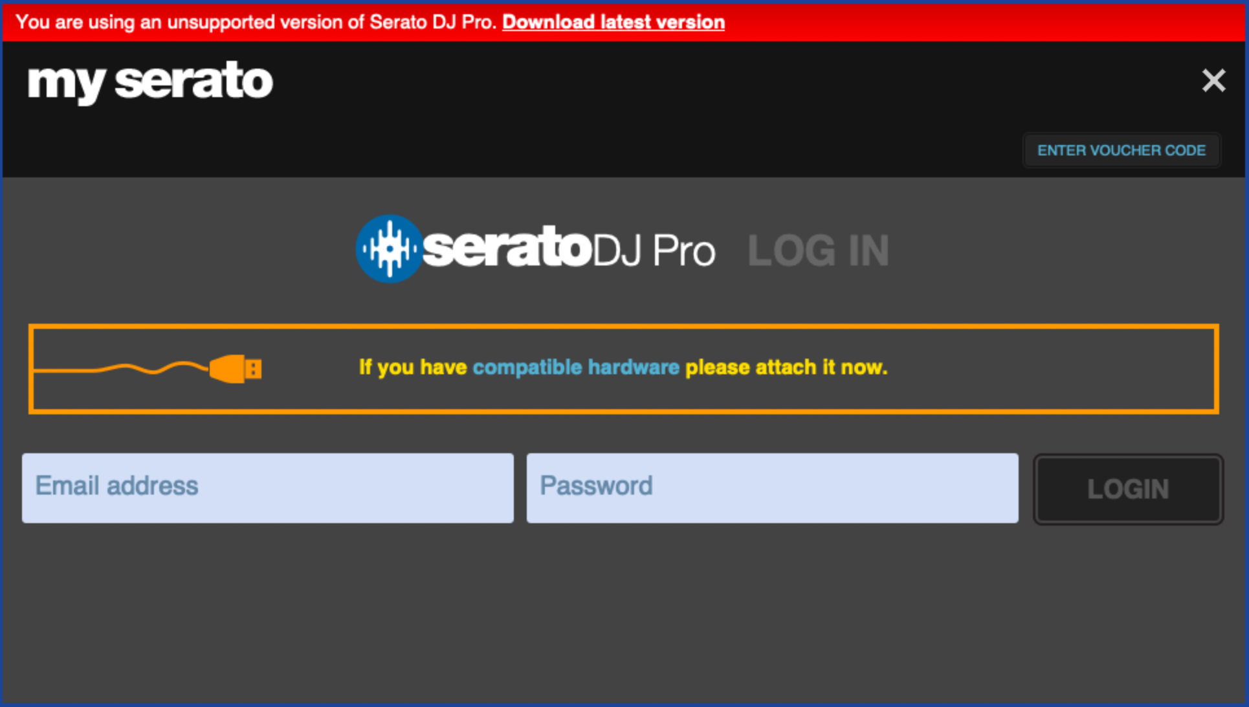Screen dimensions: 1249x707
Task: Close the my serato panel
Action: point(1213,81)
